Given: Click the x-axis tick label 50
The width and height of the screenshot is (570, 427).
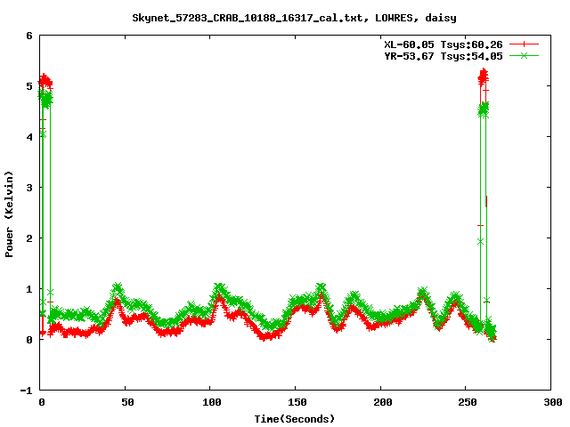Looking at the screenshot, I should [x=127, y=402].
